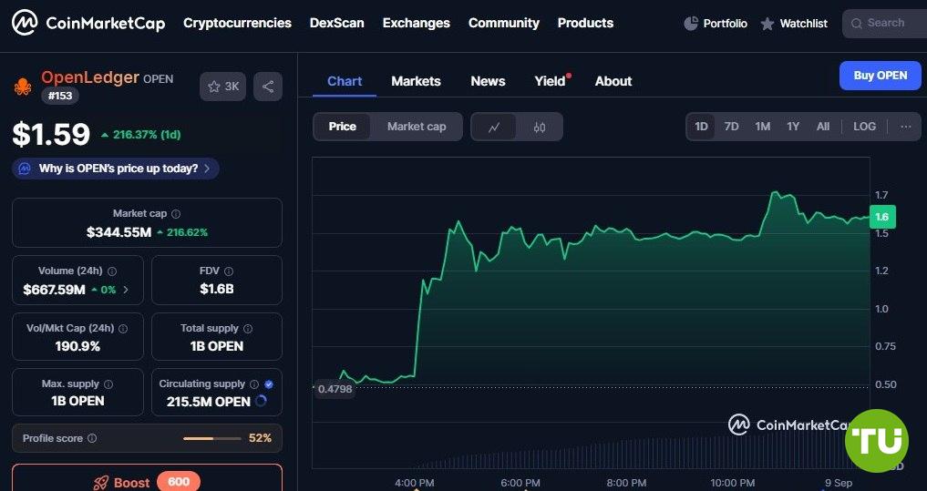The width and height of the screenshot is (927, 491).
Task: Click the 215.5M OPEN circulating supply value
Action: click(x=209, y=402)
